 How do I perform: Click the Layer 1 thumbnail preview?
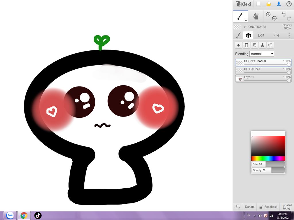[240, 79]
